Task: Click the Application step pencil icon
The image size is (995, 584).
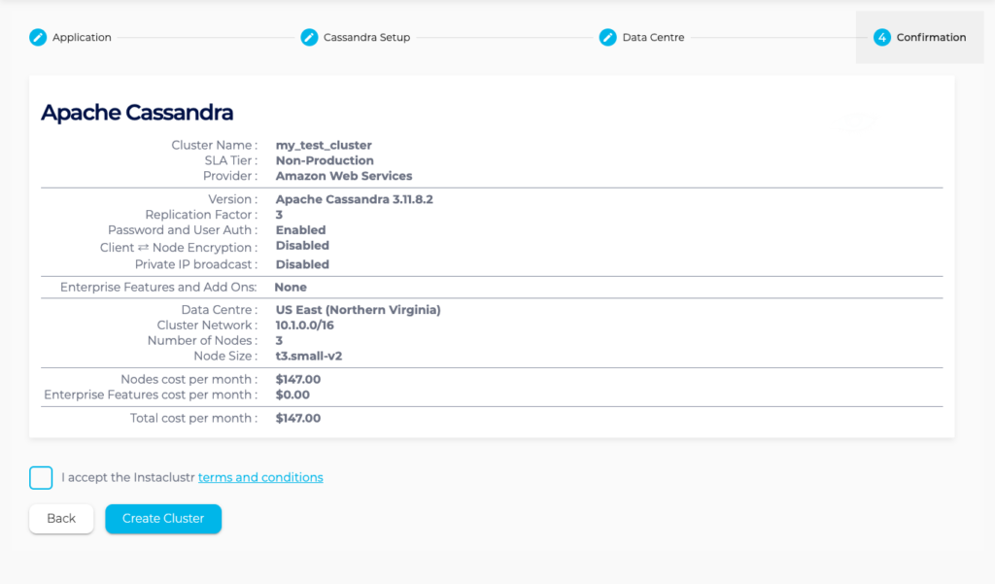Action: coord(38,38)
